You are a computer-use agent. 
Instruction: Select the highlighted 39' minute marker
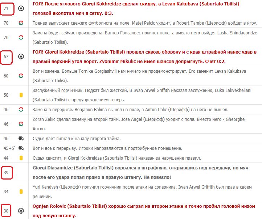7,172
